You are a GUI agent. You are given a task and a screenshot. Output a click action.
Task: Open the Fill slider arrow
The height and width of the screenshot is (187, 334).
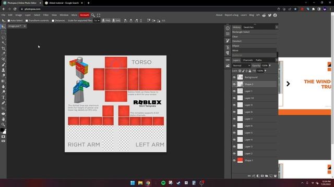coord(266,71)
